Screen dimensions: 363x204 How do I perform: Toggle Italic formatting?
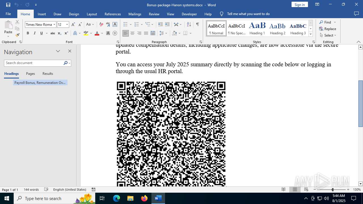click(35, 33)
